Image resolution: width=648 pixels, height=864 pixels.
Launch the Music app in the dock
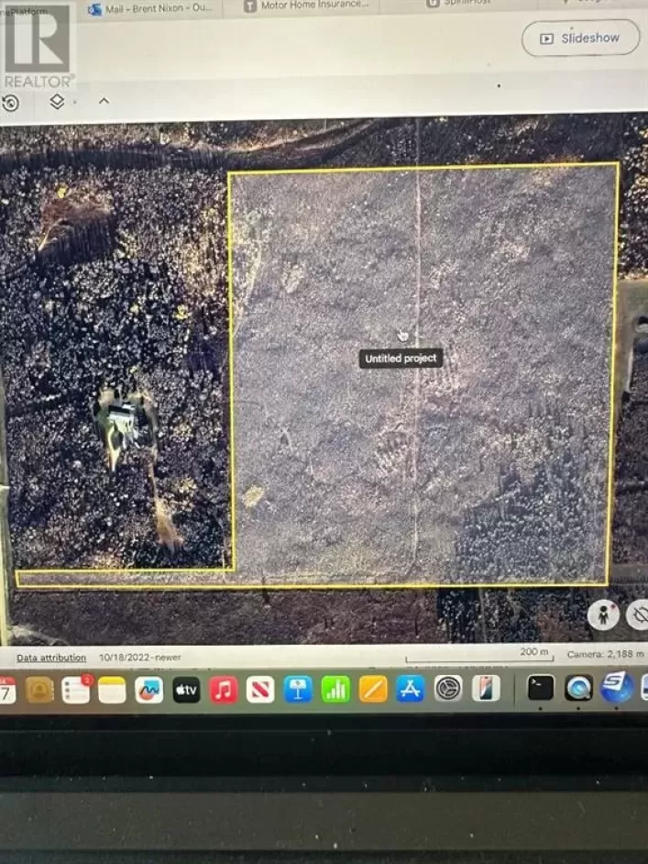[224, 690]
